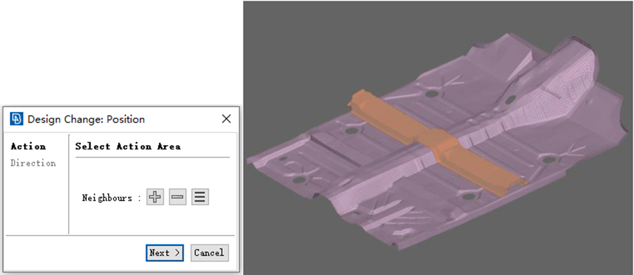Click the Cancel button
Image resolution: width=634 pixels, height=275 pixels.
210,253
